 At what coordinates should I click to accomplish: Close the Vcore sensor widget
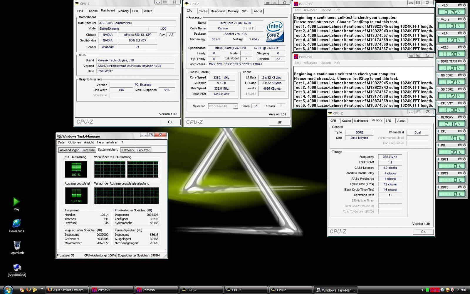464,19
